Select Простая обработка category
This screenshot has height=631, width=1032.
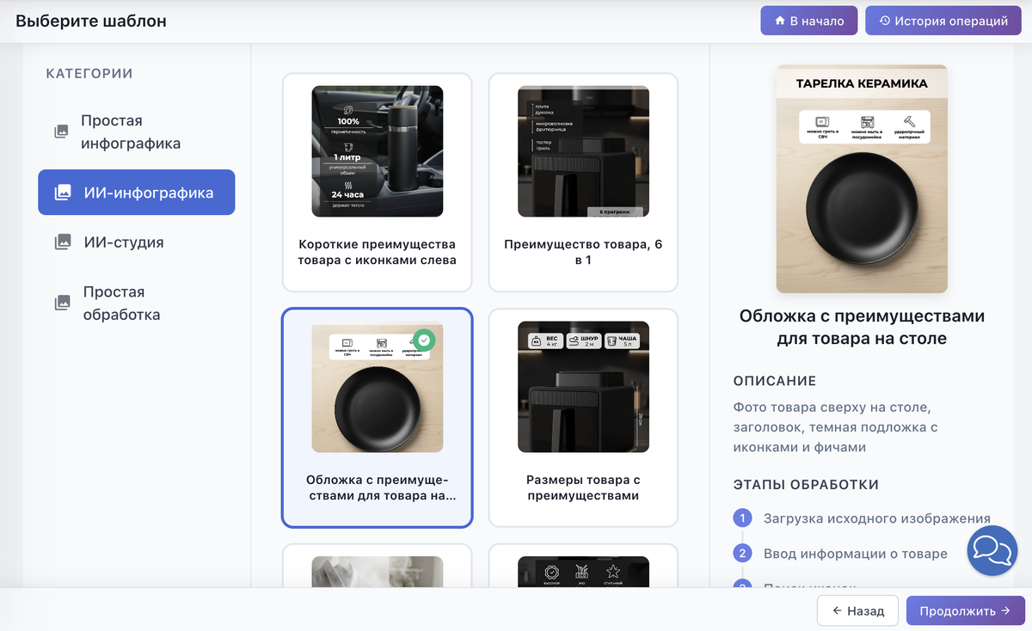pyautogui.click(x=137, y=303)
